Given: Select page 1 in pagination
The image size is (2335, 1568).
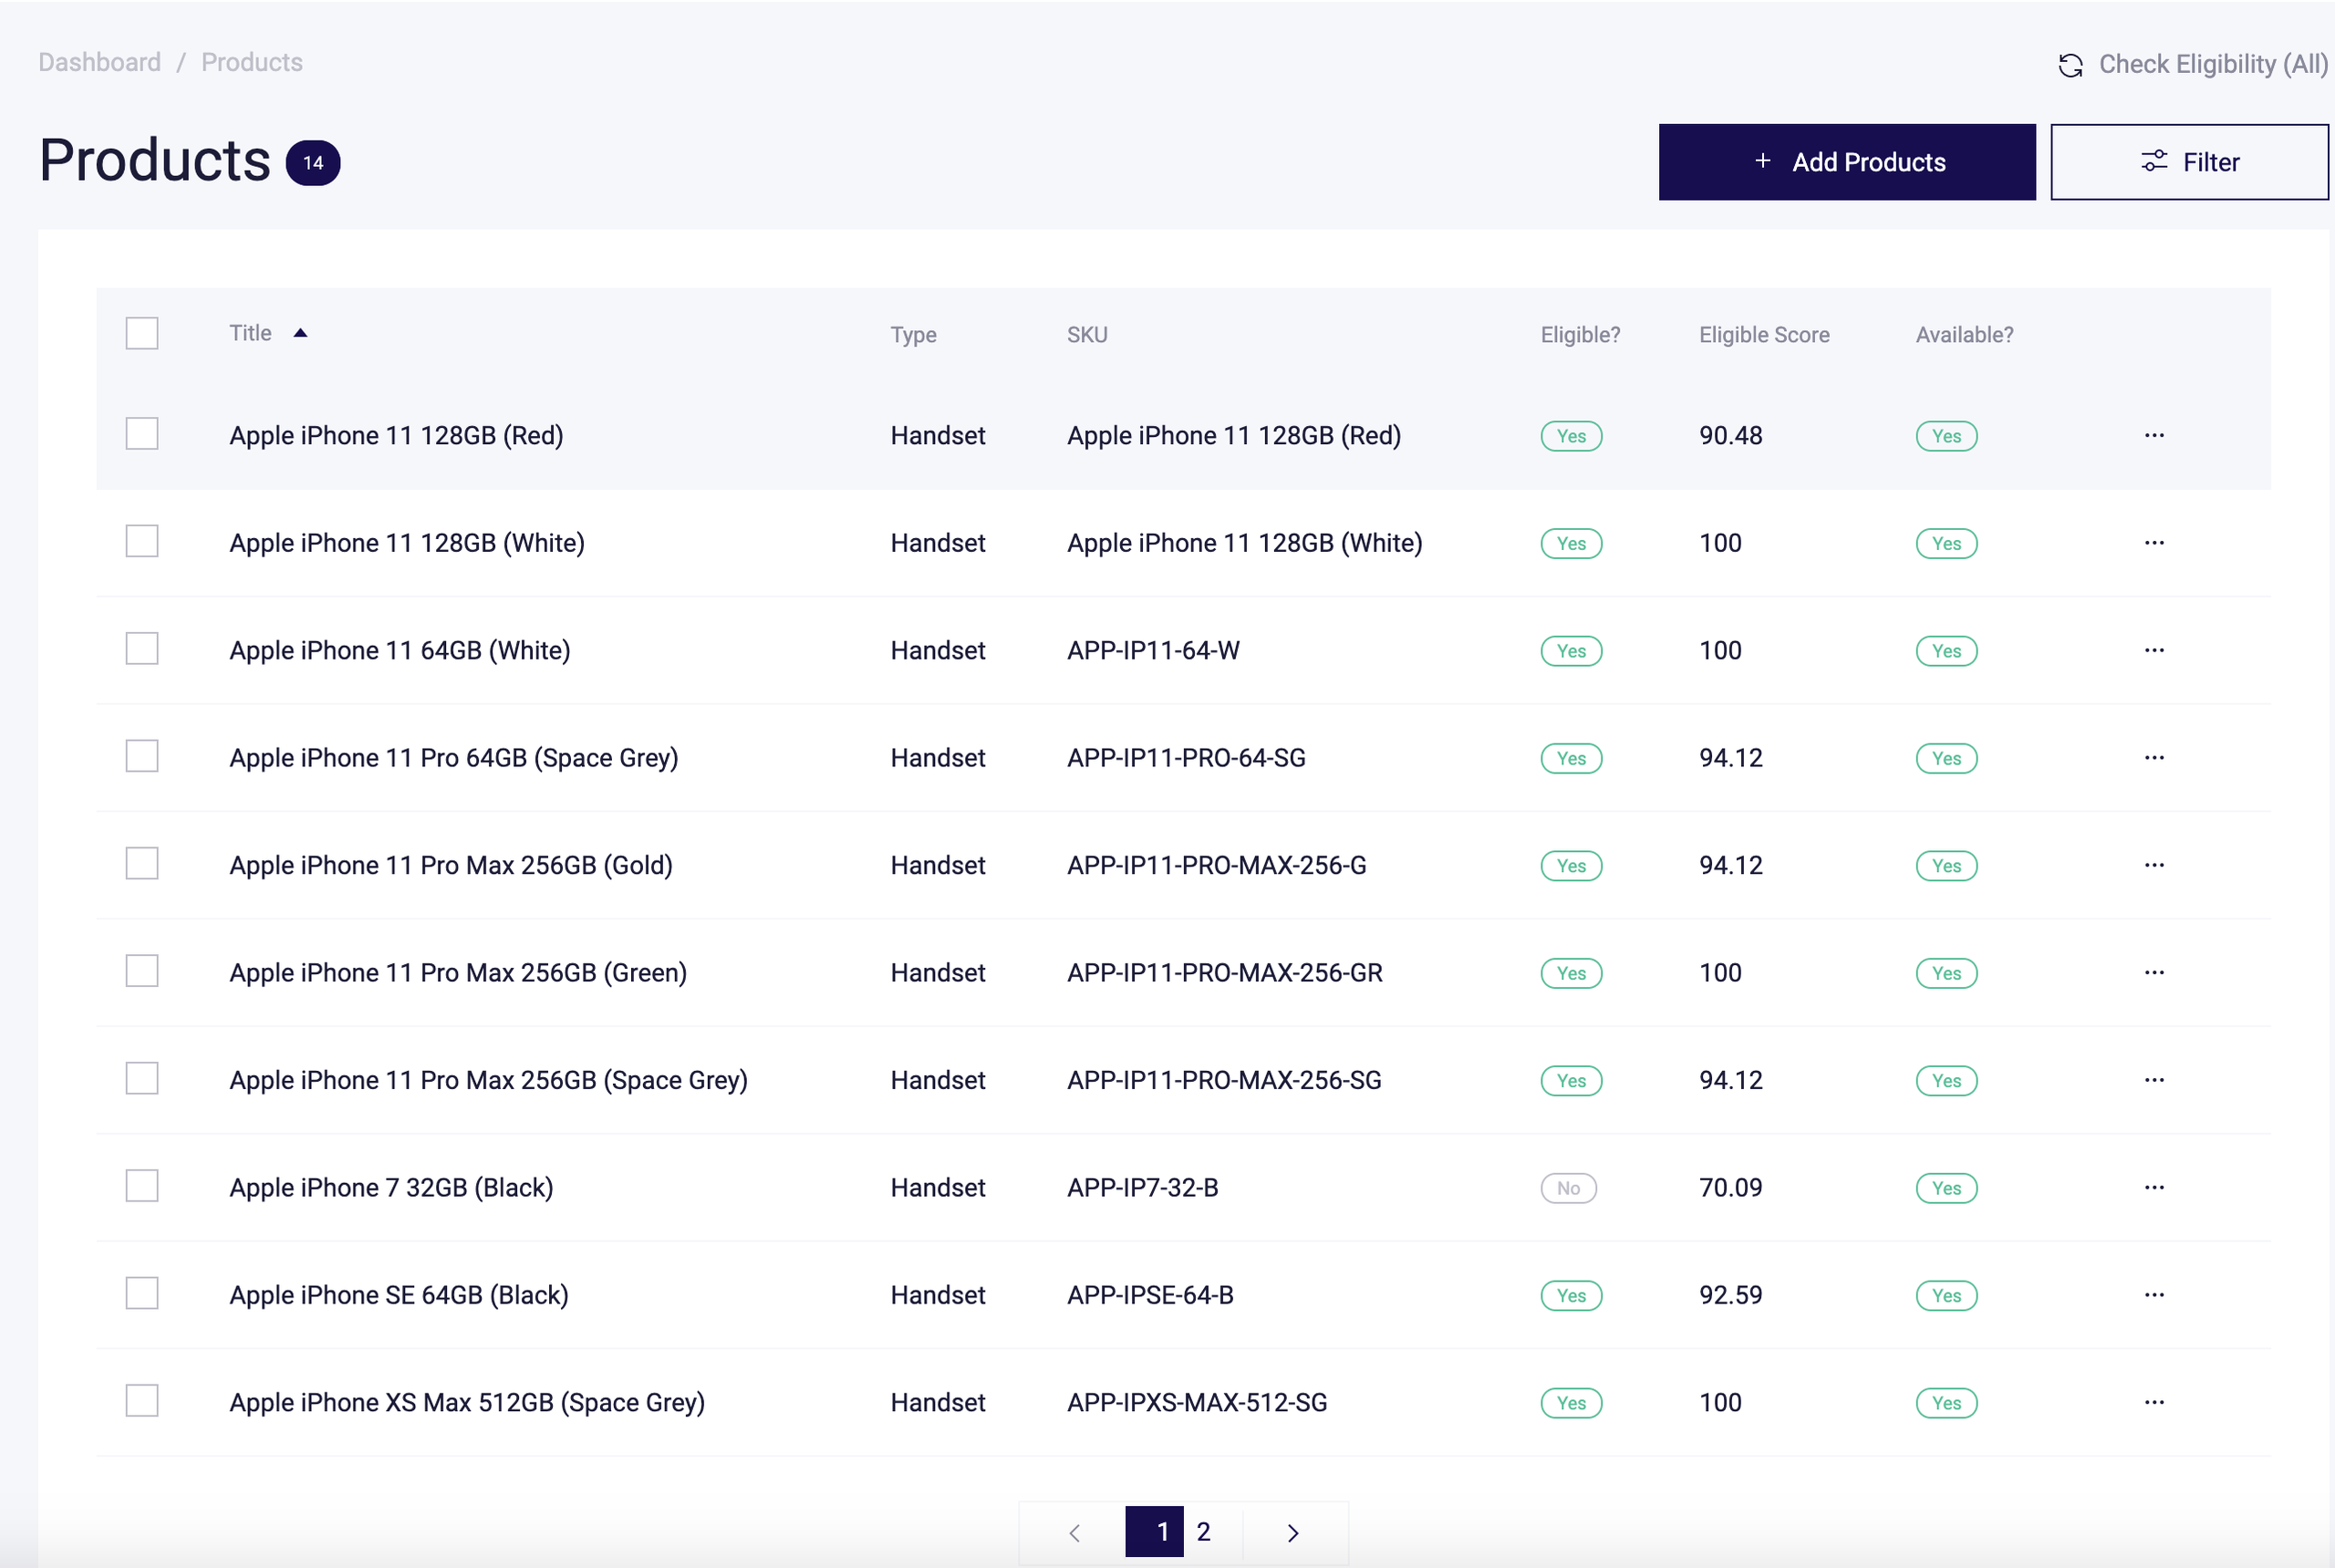Looking at the screenshot, I should coord(1154,1532).
